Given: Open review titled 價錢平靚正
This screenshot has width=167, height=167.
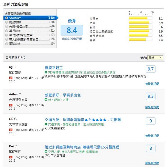Looking at the screenshot, I should pyautogui.click(x=54, y=68).
